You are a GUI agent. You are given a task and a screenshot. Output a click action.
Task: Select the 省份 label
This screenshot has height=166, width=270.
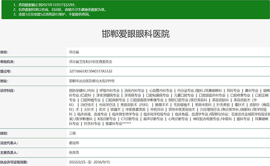point(4,52)
